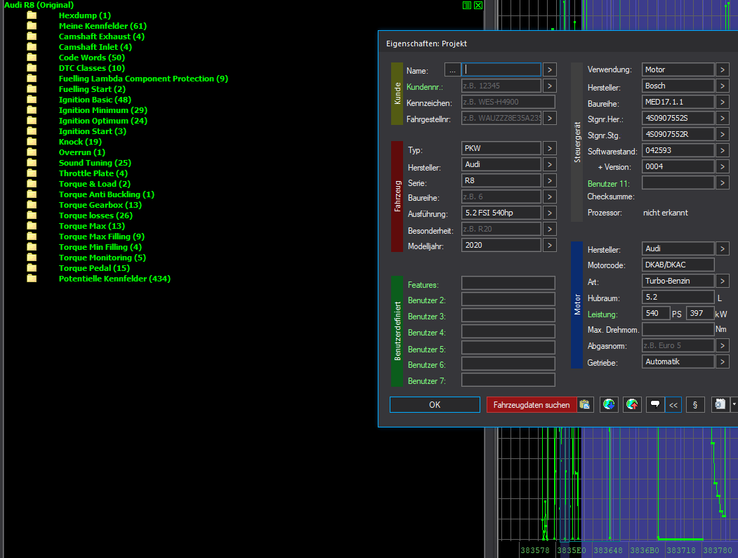Open the arrow menu next to Art Turbo-Benzin
738x558 pixels.
coord(723,281)
